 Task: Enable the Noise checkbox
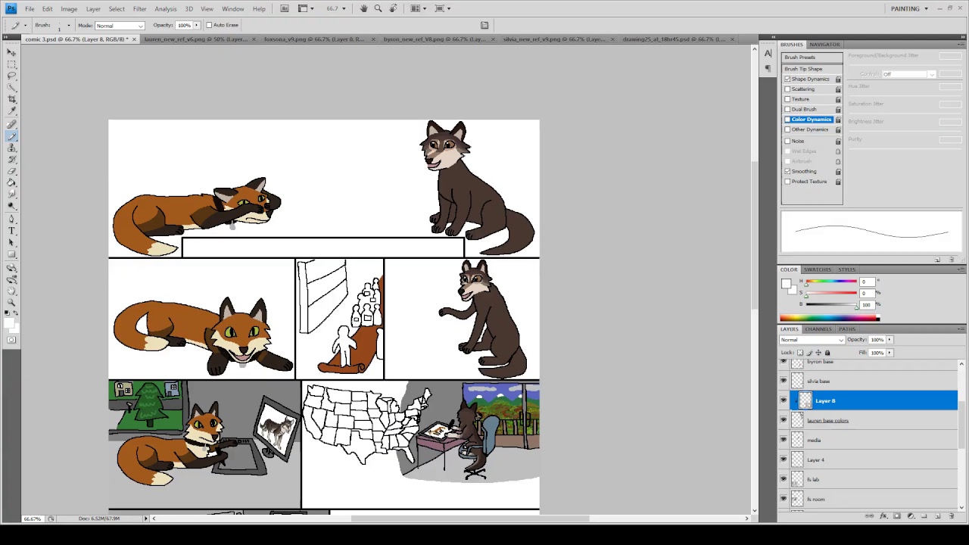[787, 141]
